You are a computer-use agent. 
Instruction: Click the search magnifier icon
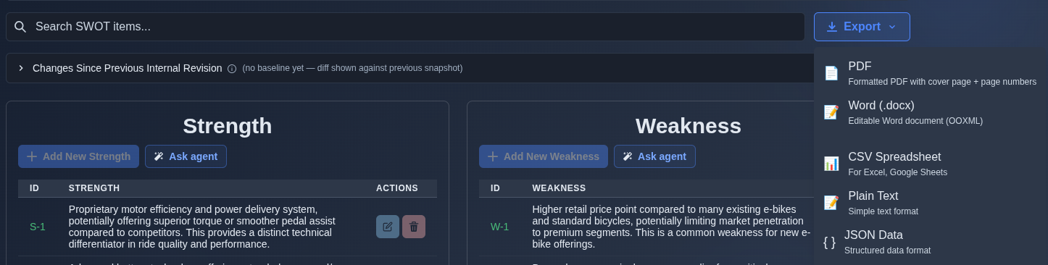[20, 27]
